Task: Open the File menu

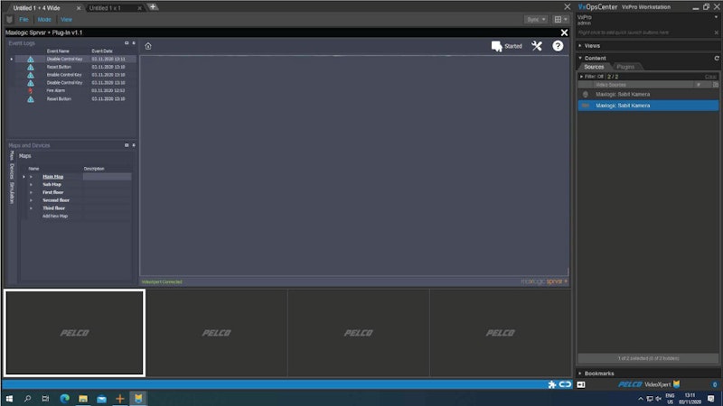Action: coord(24,19)
